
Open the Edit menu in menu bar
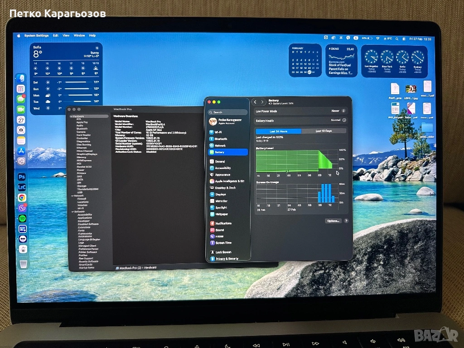[56, 35]
